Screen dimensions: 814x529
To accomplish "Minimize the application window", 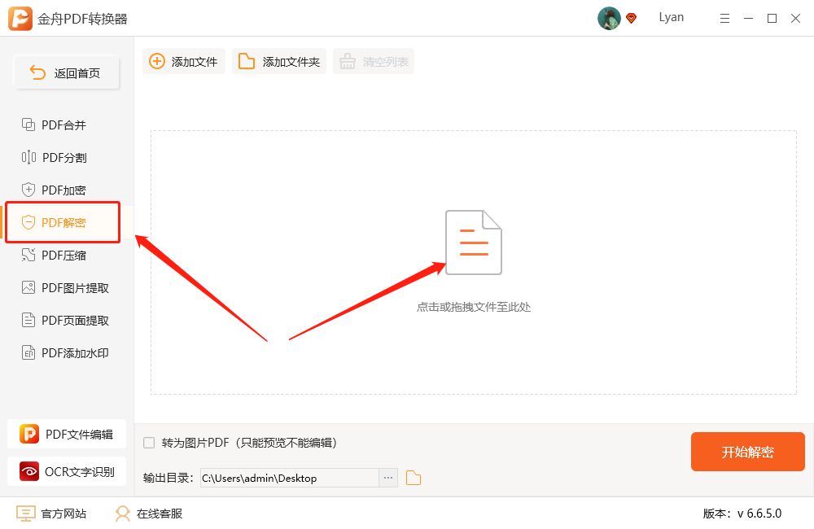I will coord(749,19).
